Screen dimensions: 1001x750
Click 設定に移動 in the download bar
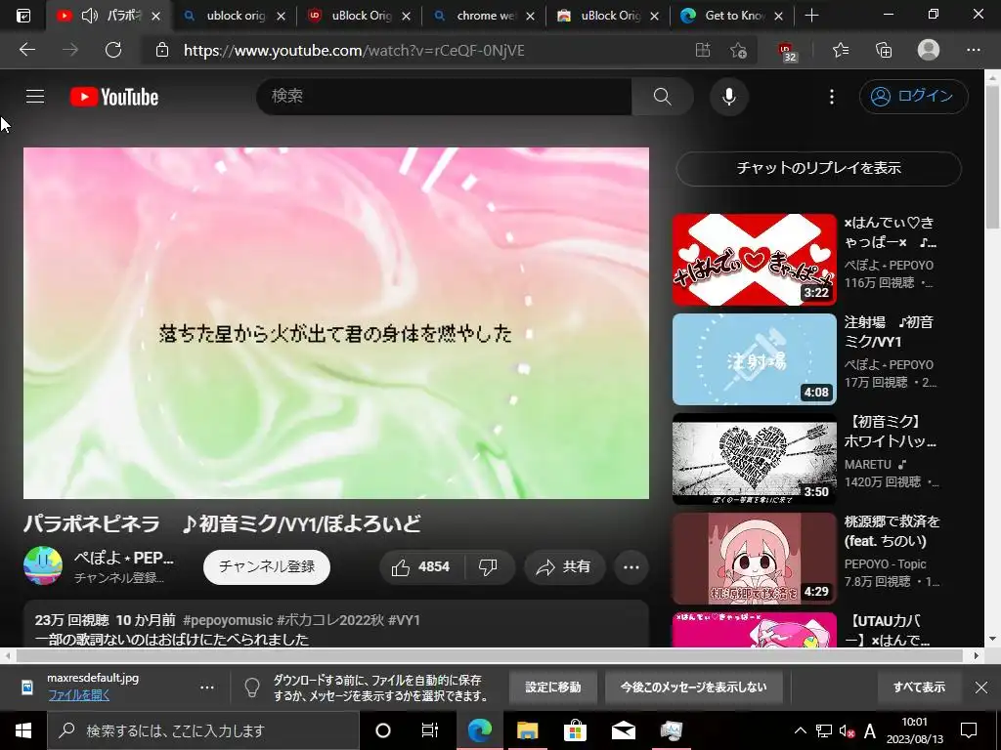click(x=553, y=687)
